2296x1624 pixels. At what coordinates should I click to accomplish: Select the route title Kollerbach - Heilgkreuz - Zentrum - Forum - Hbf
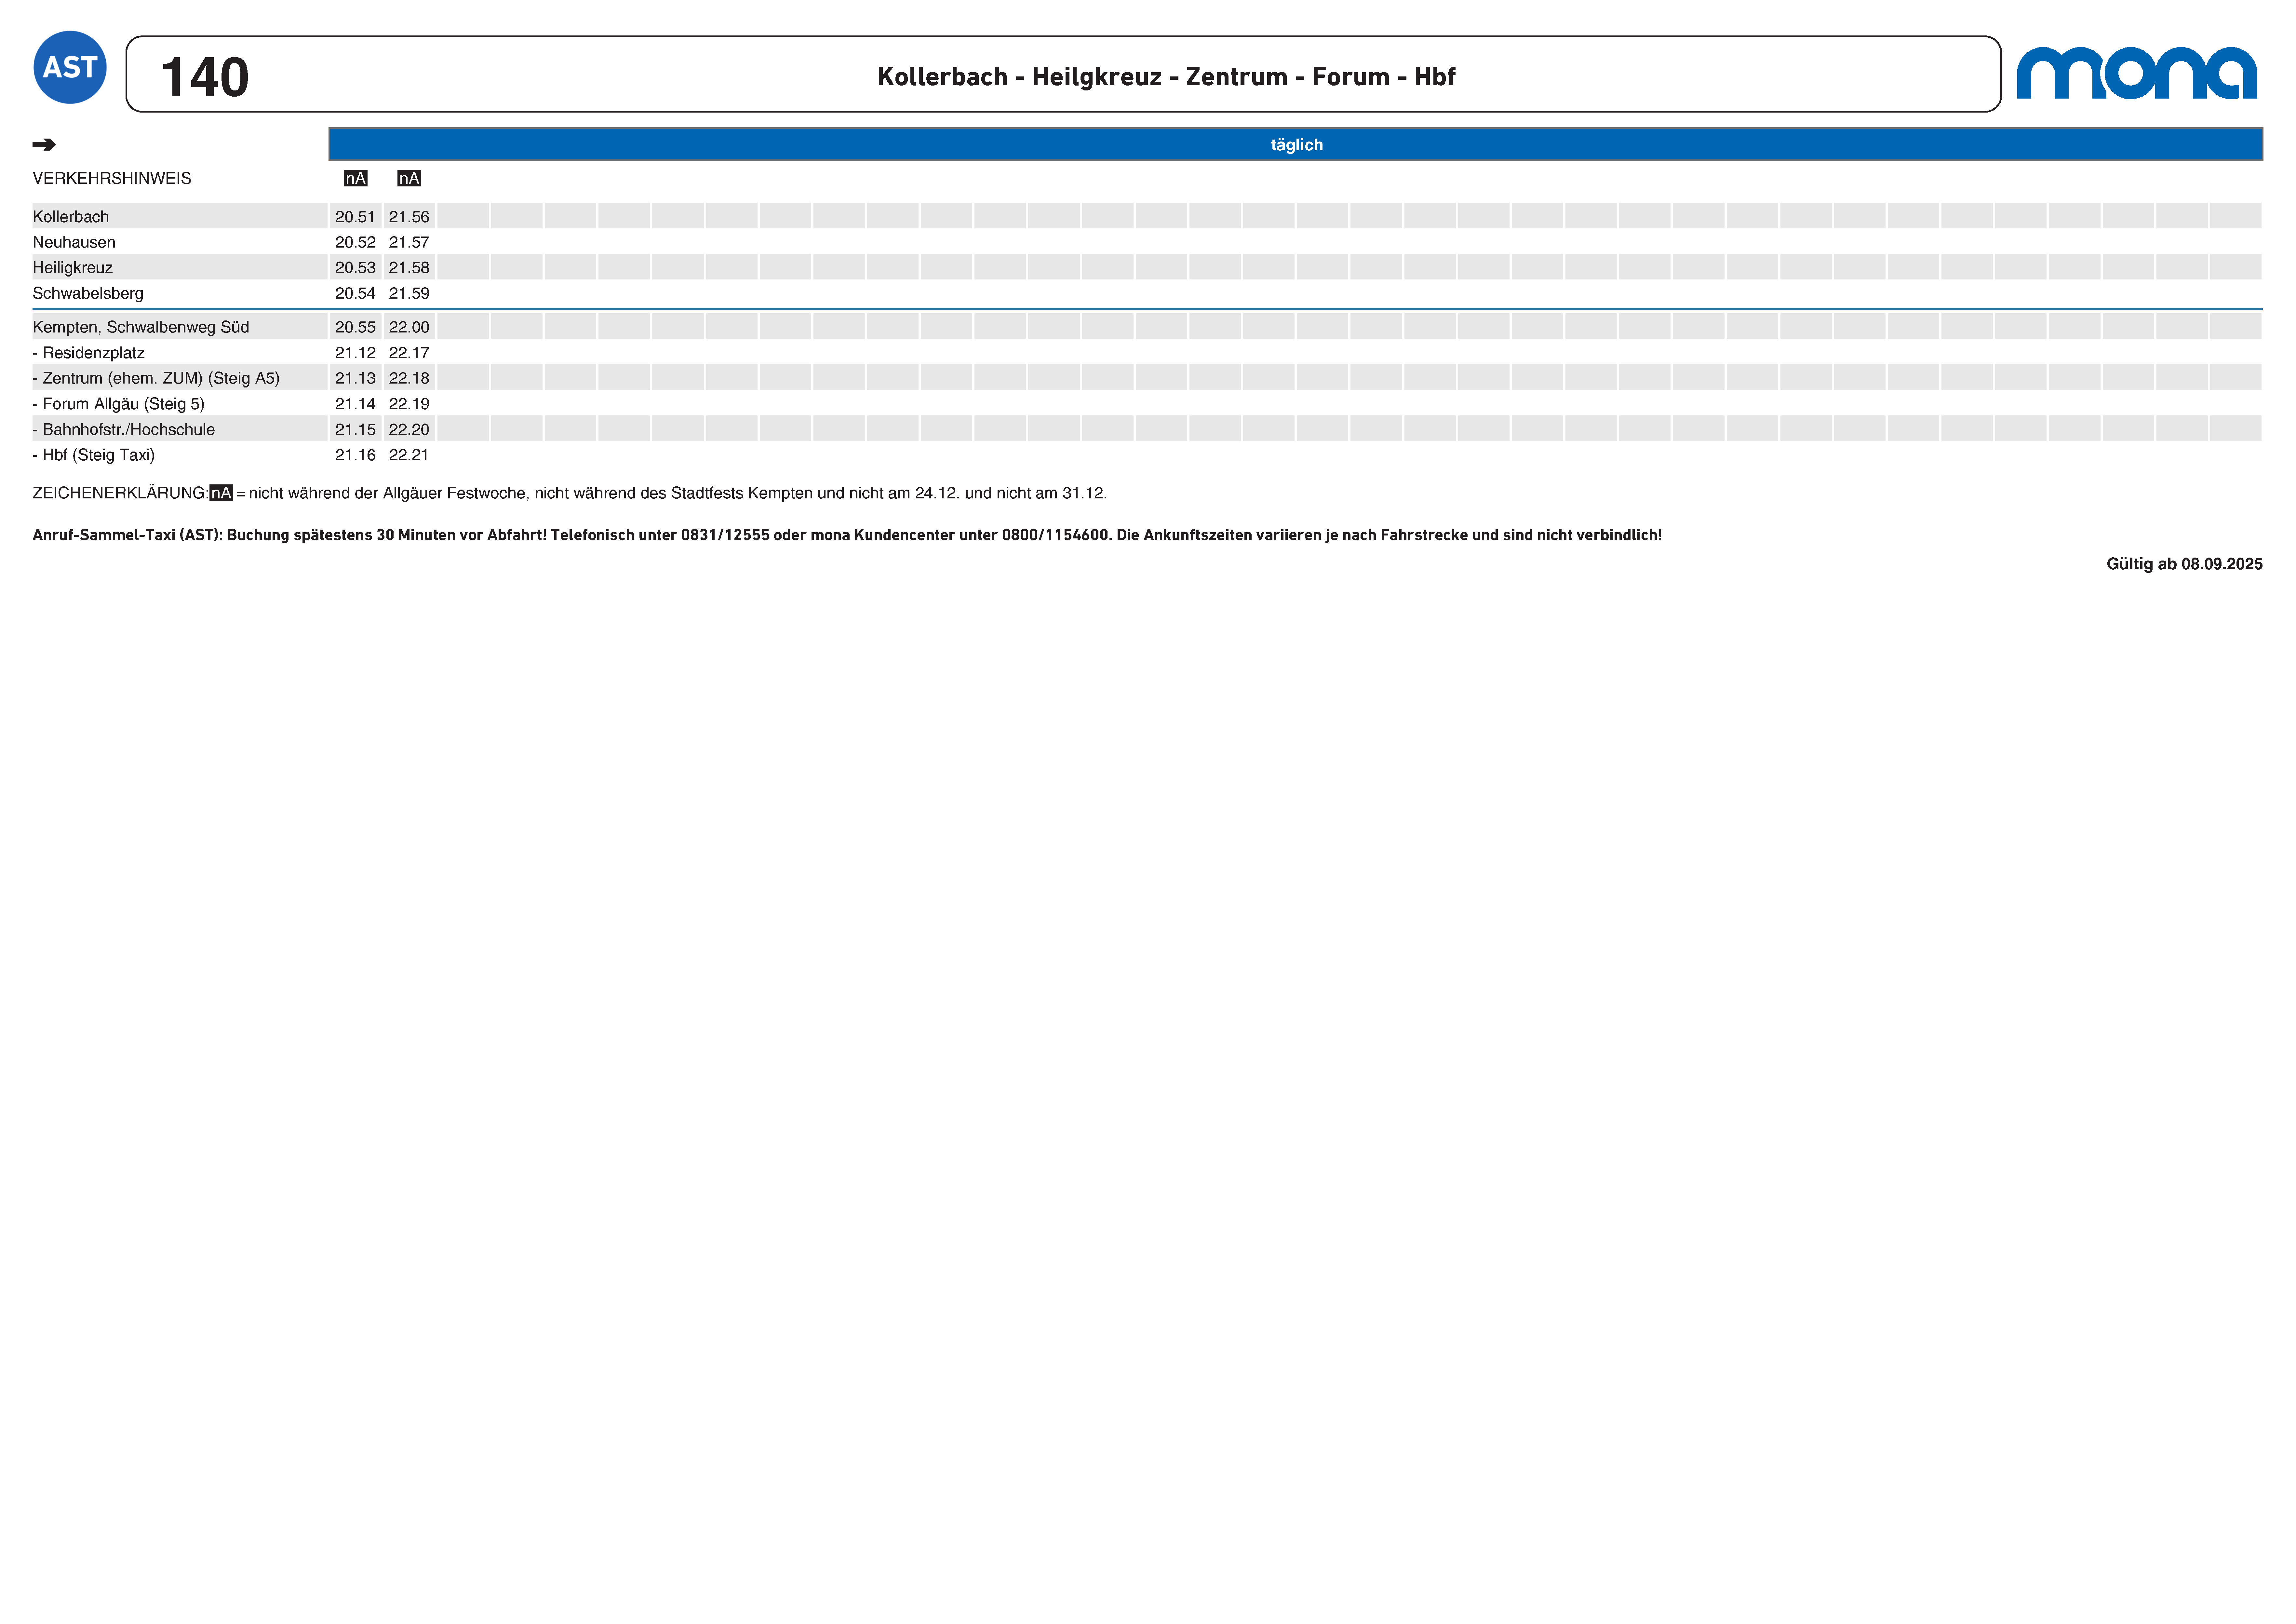click(x=1166, y=77)
